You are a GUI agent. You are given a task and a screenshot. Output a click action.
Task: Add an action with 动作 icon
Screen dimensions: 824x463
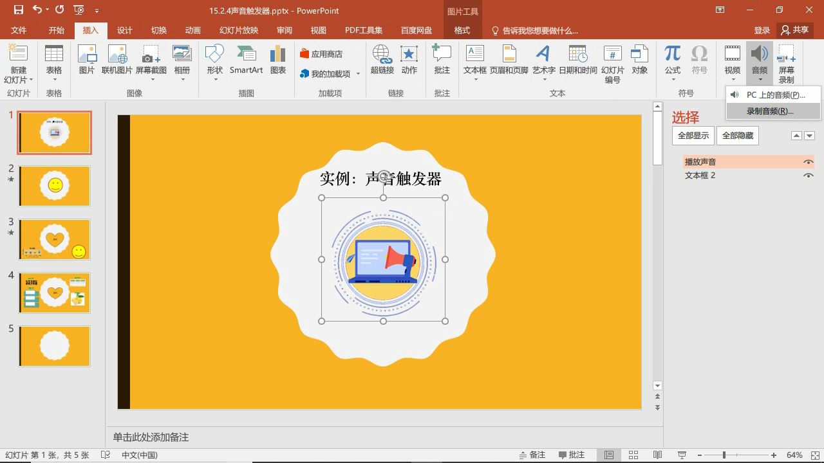pos(409,60)
